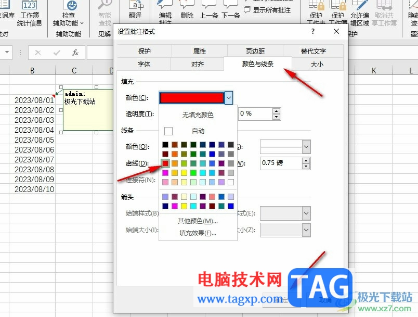Switch to the 字体 tab

tap(144, 64)
